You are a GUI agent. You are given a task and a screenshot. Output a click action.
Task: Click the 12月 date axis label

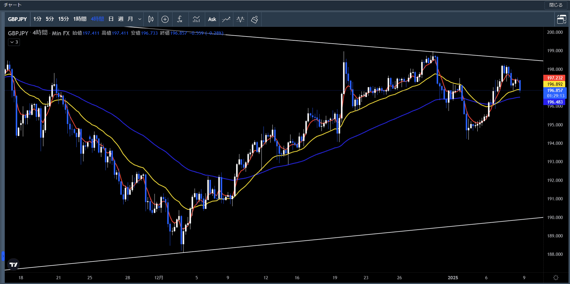(159, 278)
